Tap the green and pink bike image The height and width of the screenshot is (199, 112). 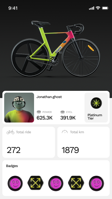point(56,49)
